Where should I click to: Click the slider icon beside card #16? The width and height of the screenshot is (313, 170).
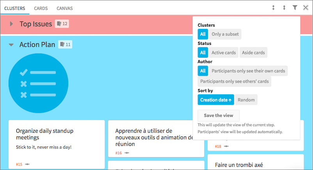pyautogui.click(x=127, y=153)
